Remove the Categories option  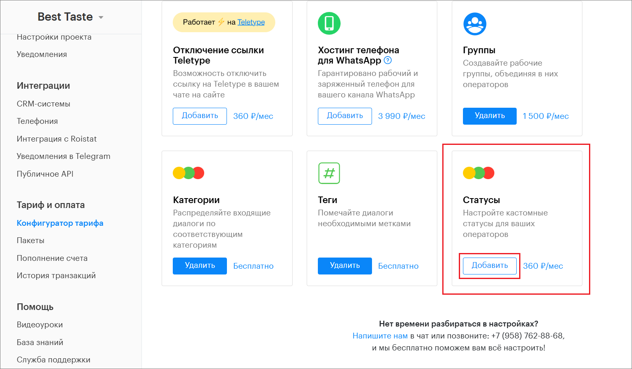pyautogui.click(x=200, y=266)
